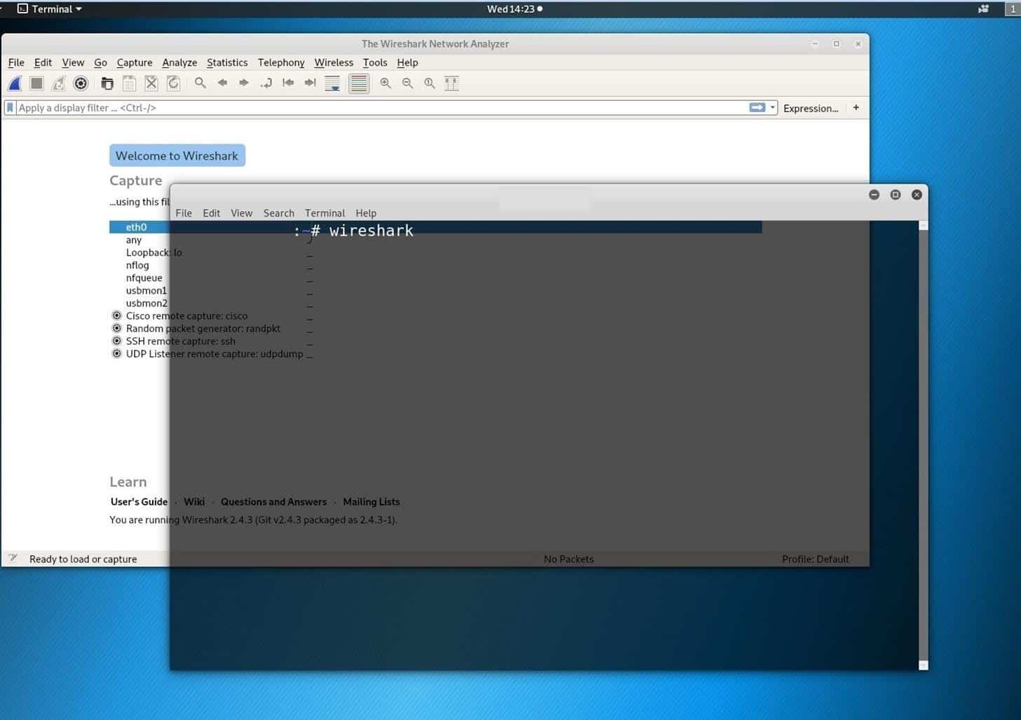1021x720 pixels.
Task: Open the Capture menu in Wireshark
Action: pyautogui.click(x=135, y=62)
